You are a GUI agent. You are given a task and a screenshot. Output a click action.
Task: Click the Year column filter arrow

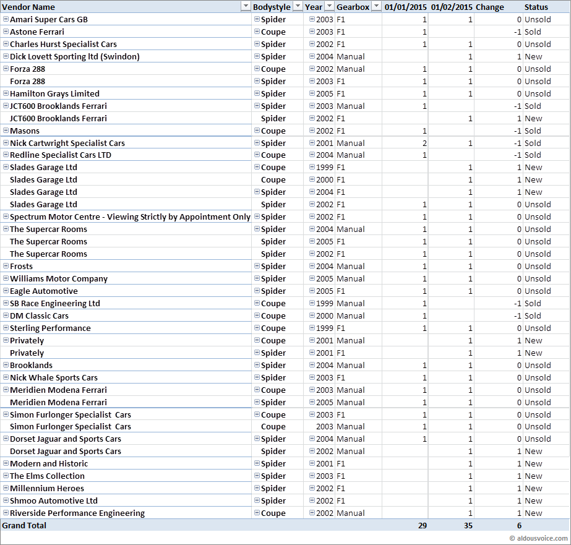click(x=328, y=7)
